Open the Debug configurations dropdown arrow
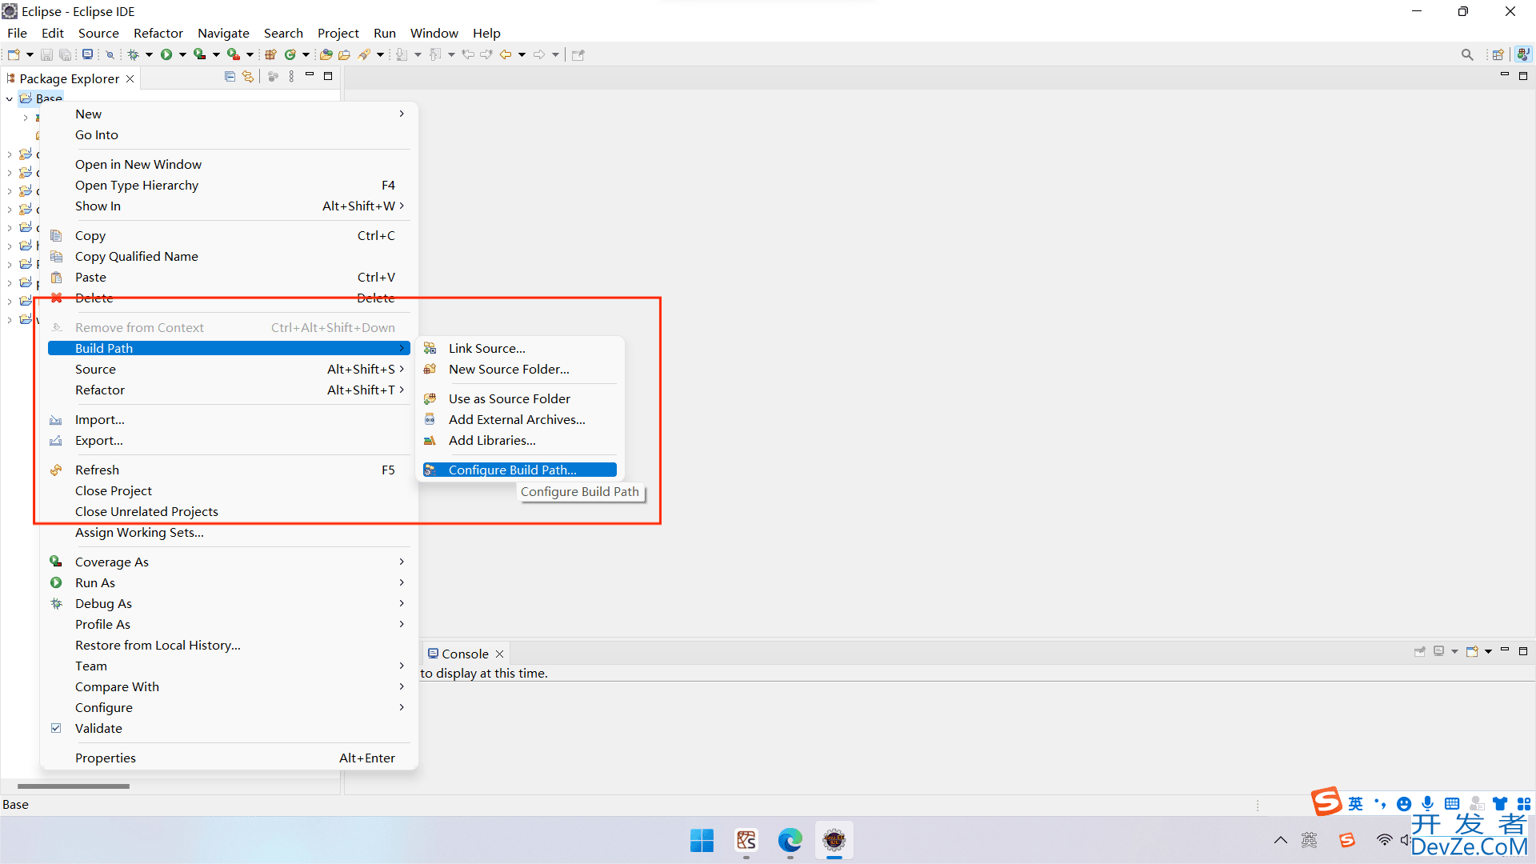Viewport: 1536px width, 864px height. [149, 54]
